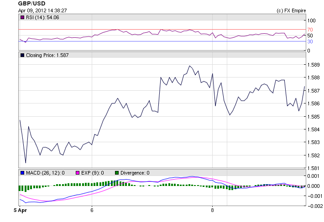Click the 5 Apr date axis label
This screenshot has height=222, width=324.
(20, 210)
